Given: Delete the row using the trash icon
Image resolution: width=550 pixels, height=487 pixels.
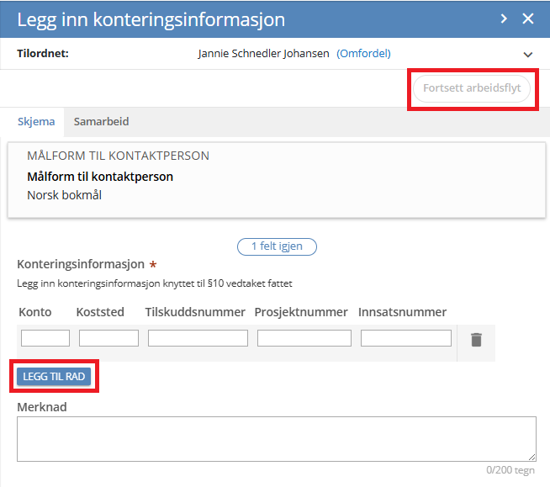Looking at the screenshot, I should (476, 340).
